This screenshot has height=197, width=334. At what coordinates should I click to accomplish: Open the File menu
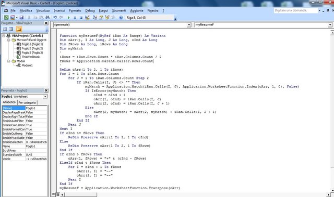(x=13, y=10)
